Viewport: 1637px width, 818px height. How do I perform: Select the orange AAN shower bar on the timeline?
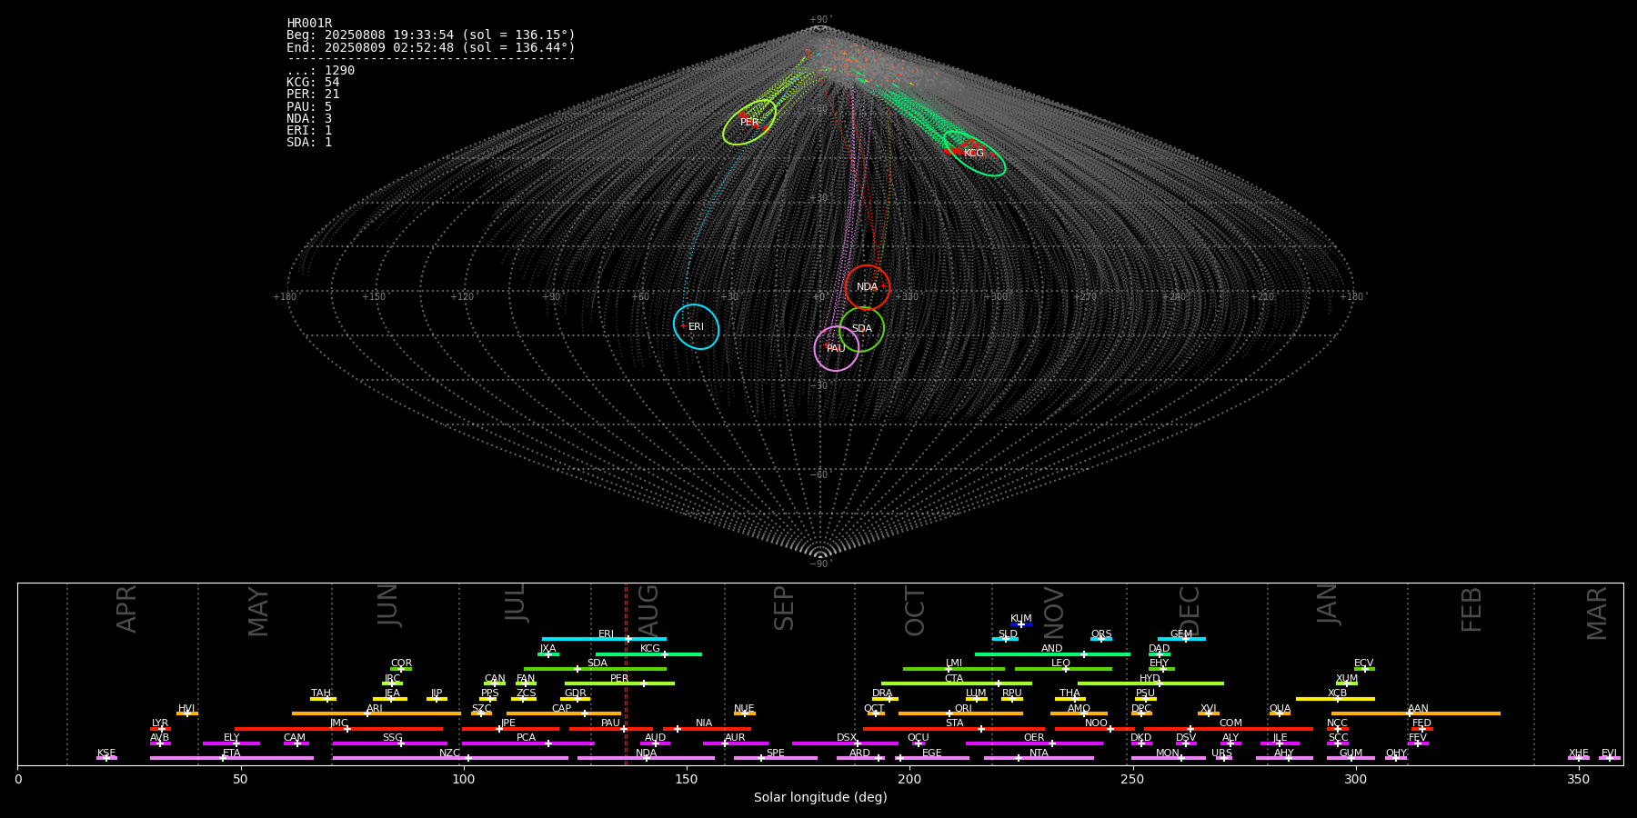[x=1416, y=713]
